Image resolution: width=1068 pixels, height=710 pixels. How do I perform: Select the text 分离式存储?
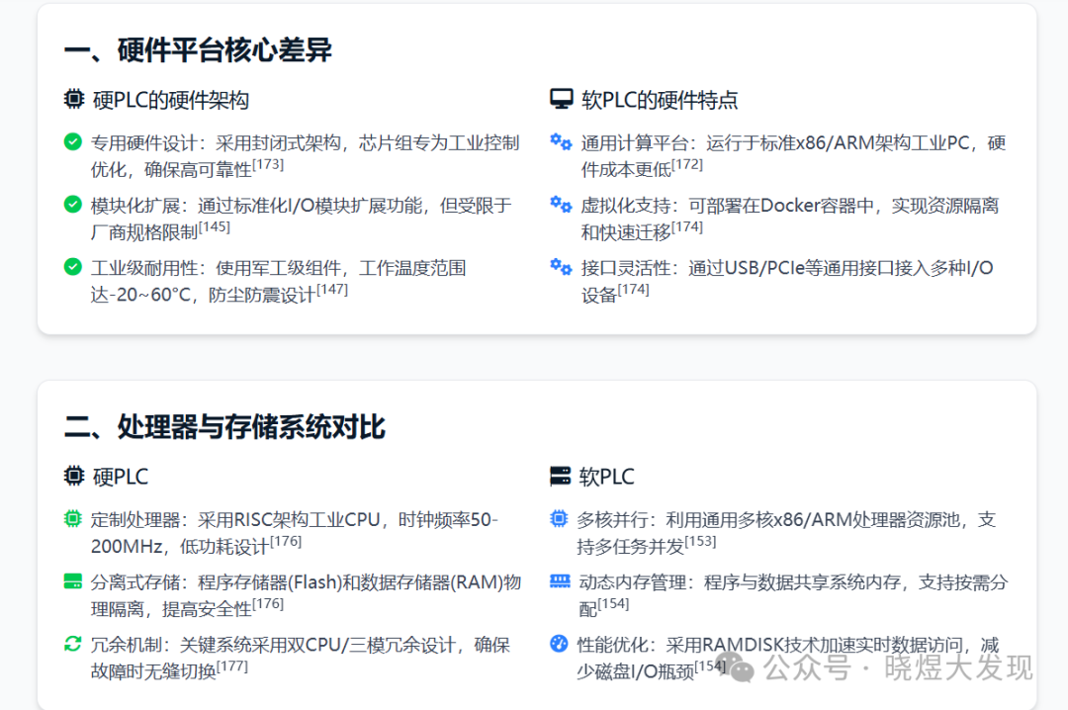tap(134, 582)
